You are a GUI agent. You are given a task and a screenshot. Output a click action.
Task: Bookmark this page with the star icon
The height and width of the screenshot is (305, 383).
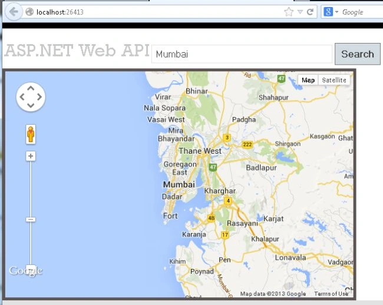coord(289,11)
